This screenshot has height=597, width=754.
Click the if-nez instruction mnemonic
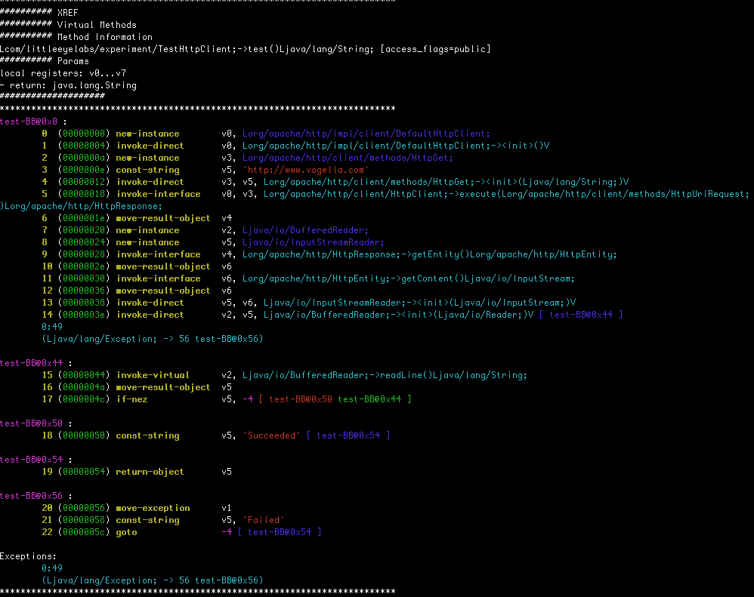(130, 399)
